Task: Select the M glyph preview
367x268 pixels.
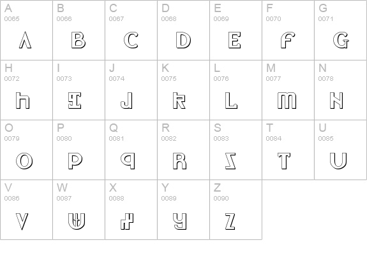Action: point(287,101)
